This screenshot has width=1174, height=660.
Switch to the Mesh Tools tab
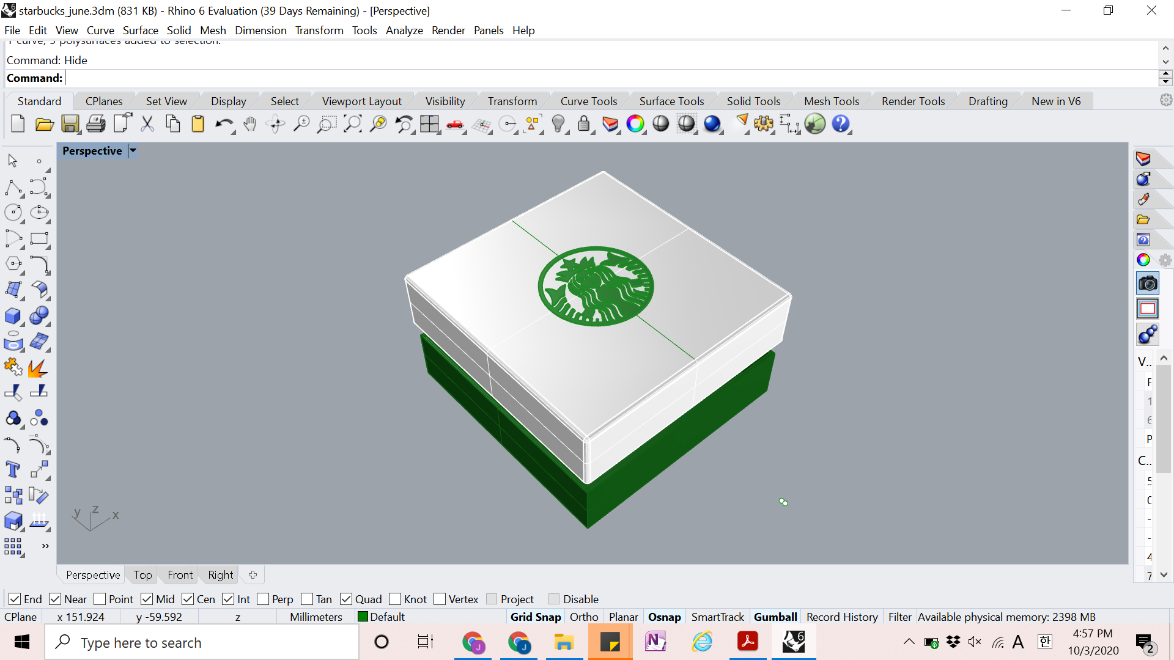(x=831, y=101)
